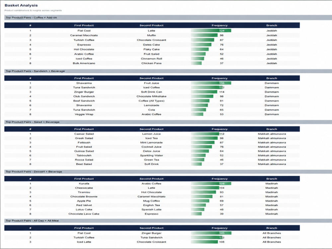This screenshot has height=249, width=332.
Task: Select the 'Caesar Salad' cell
Action: [84, 134]
